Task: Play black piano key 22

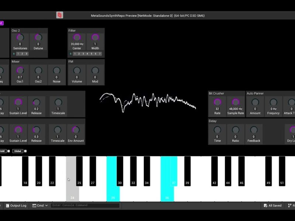Action: click(x=52, y=171)
